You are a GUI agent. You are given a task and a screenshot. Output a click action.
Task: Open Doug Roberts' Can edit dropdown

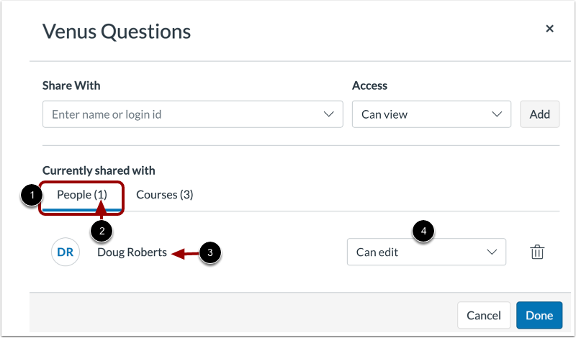click(x=426, y=252)
